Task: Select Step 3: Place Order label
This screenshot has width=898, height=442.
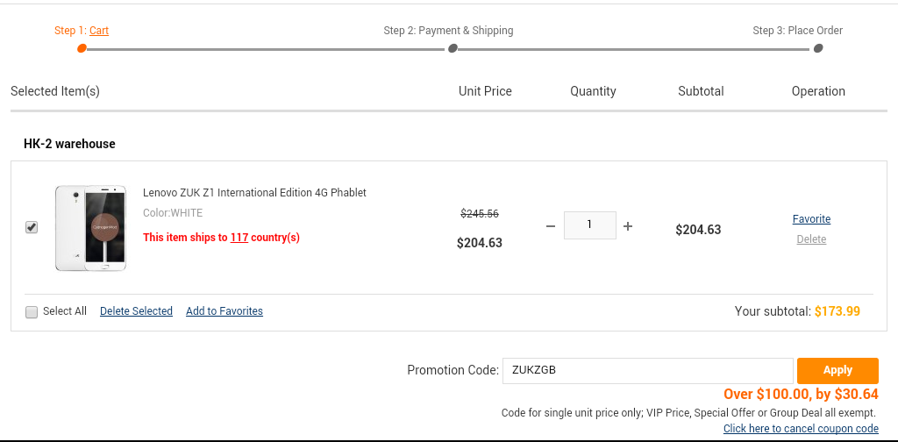Action: tap(798, 31)
